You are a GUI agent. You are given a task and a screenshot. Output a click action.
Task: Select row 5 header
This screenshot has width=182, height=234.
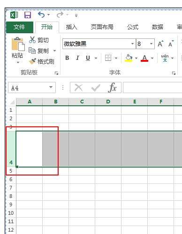click(x=11, y=171)
